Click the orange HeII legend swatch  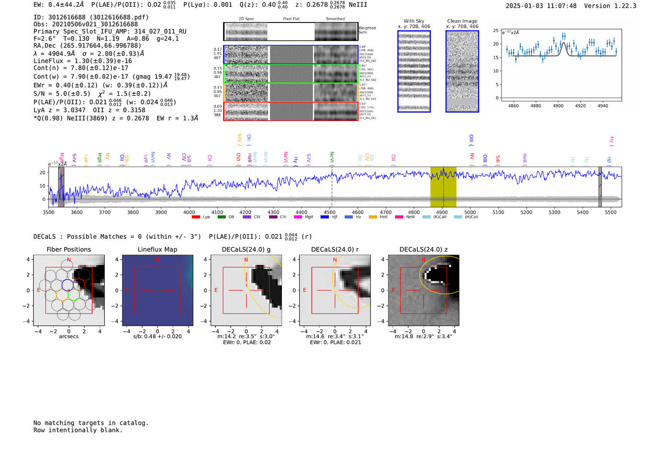pyautogui.click(x=373, y=217)
